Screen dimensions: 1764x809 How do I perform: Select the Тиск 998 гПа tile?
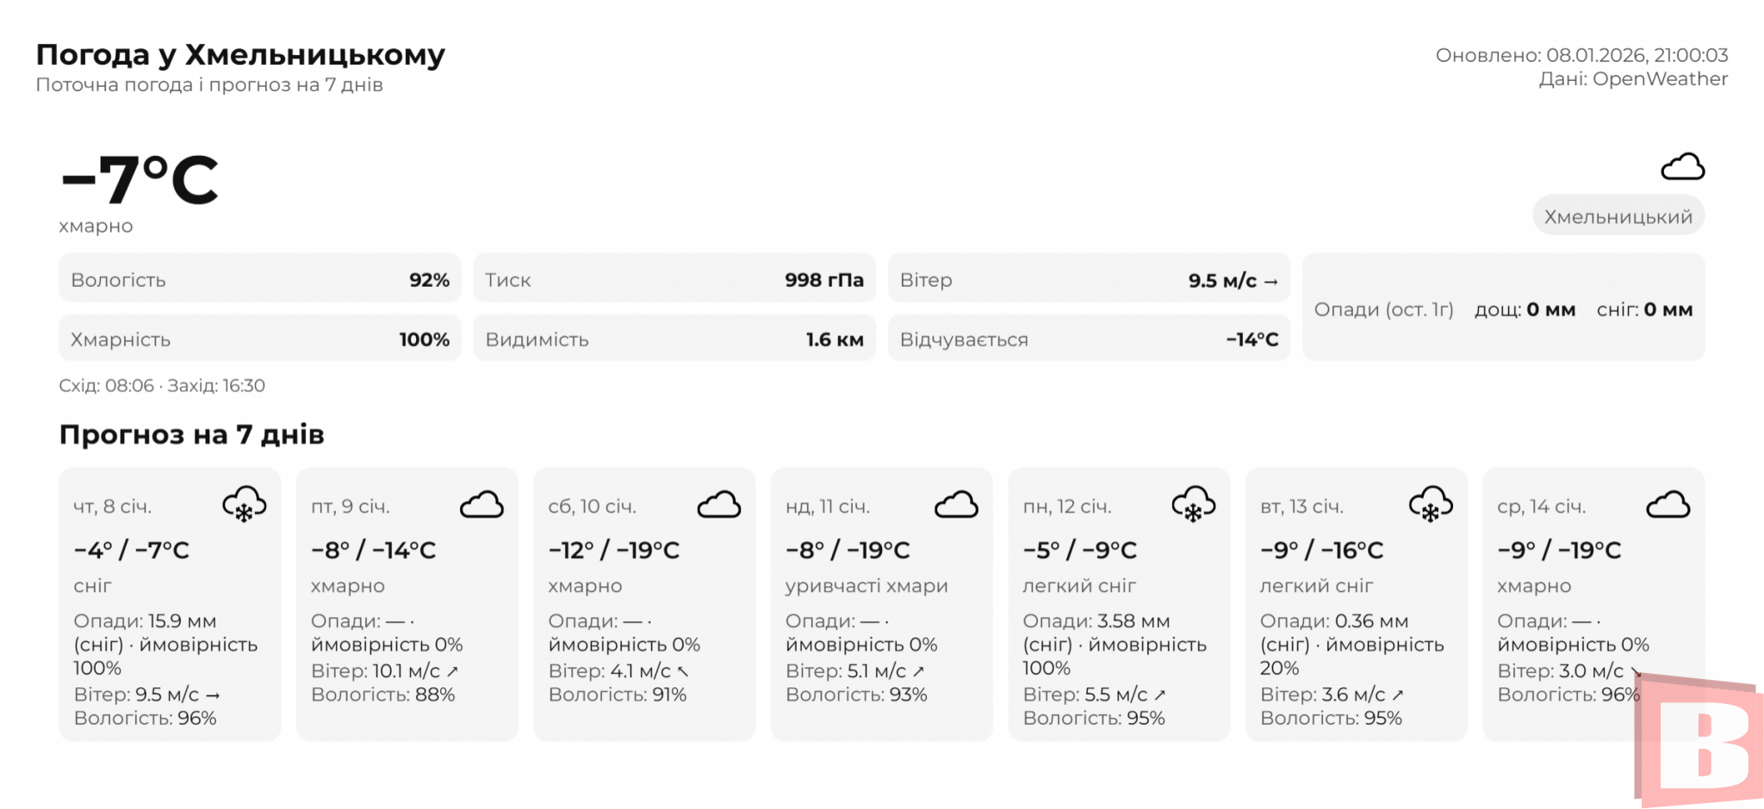(x=674, y=280)
